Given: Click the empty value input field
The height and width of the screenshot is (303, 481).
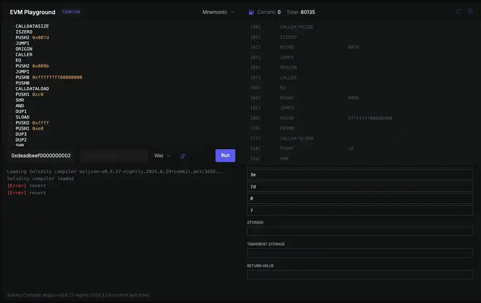Looking at the screenshot, I should (114, 156).
